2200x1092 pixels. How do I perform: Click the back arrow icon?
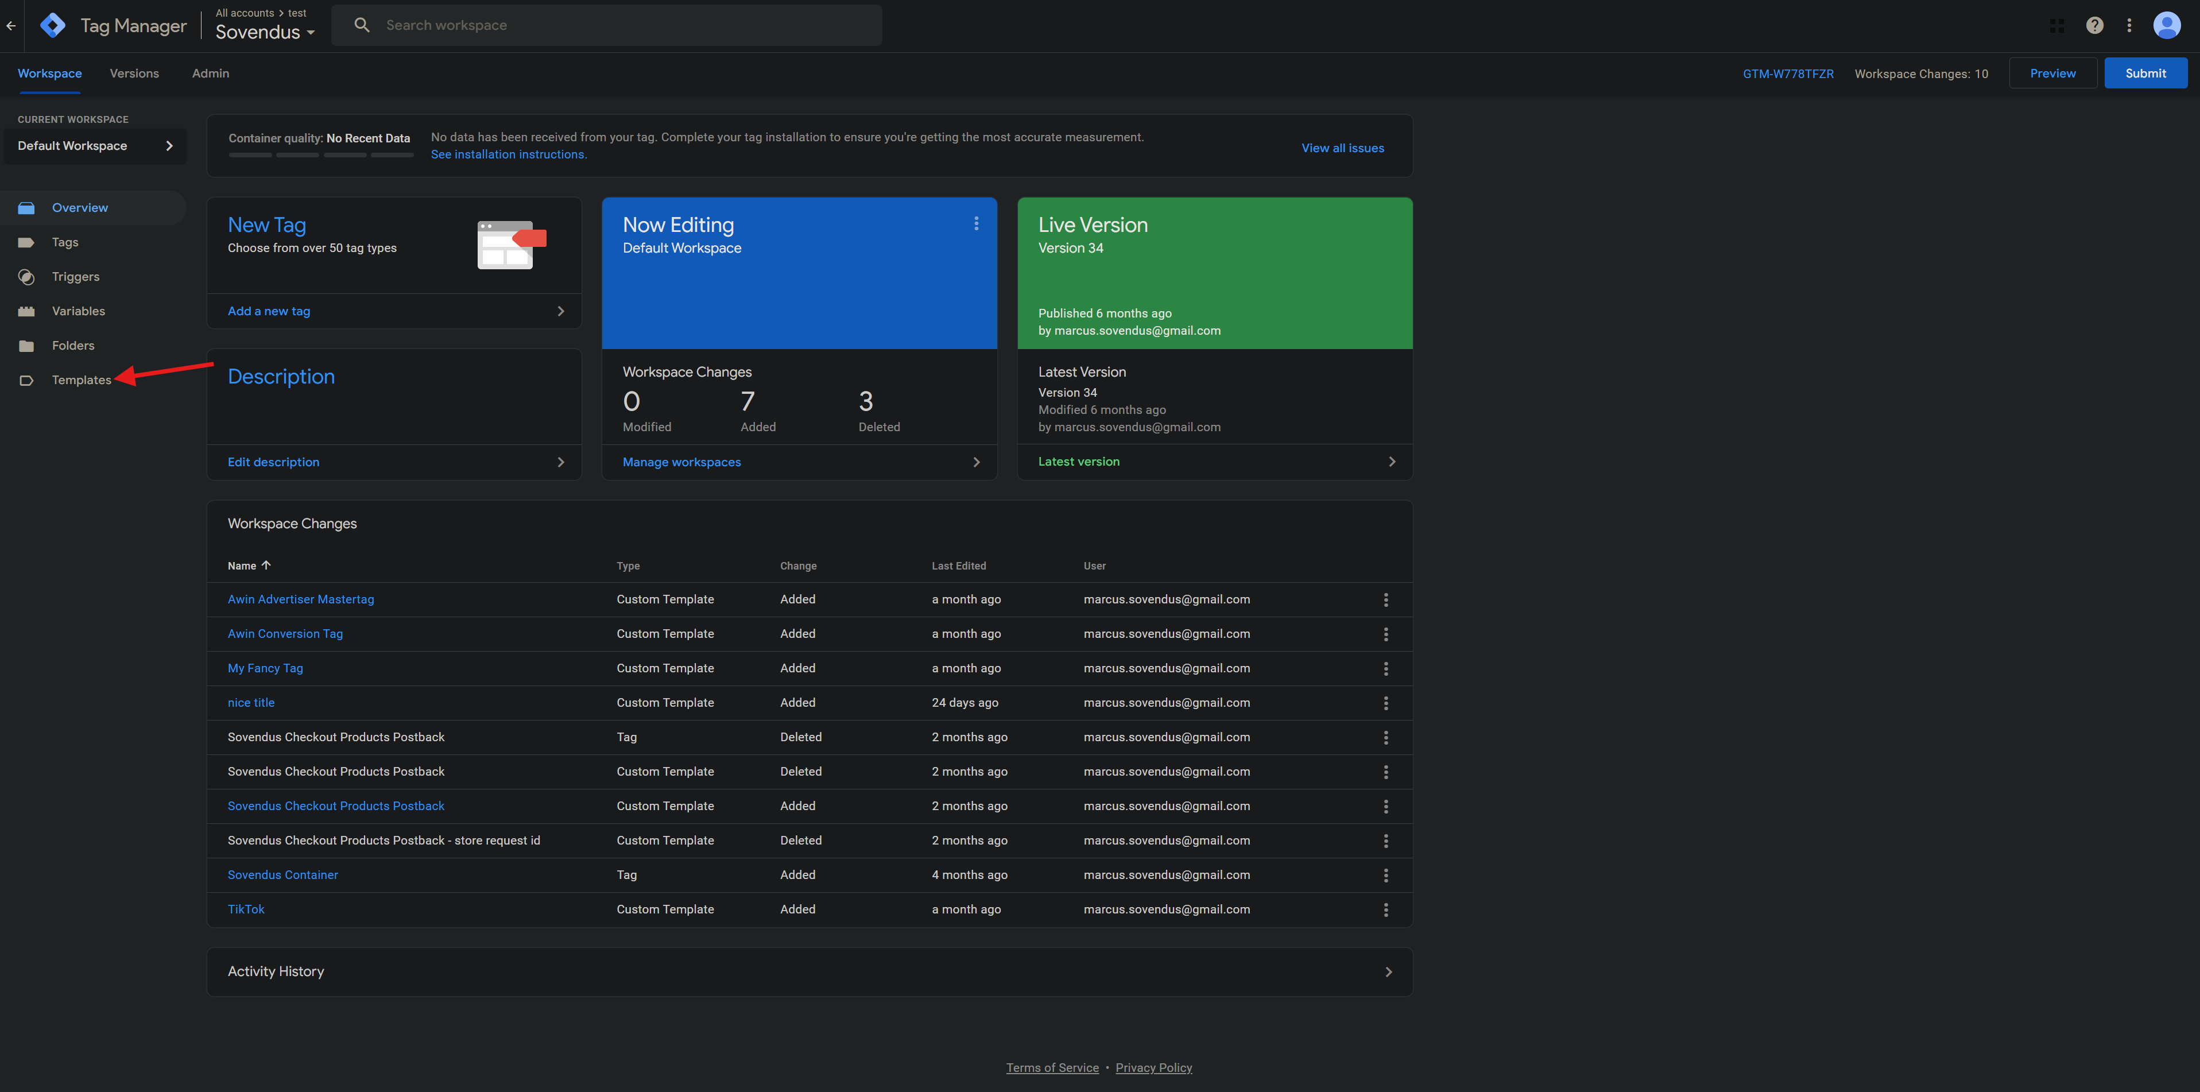11,26
